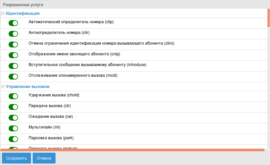This screenshot has height=165, width=270.
Task: Click the Управление вызовом group header
Action: (28, 87)
